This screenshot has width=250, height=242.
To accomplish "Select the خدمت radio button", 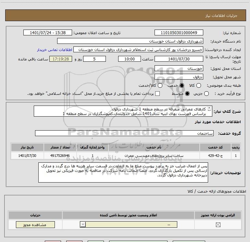I will point(181,85).
